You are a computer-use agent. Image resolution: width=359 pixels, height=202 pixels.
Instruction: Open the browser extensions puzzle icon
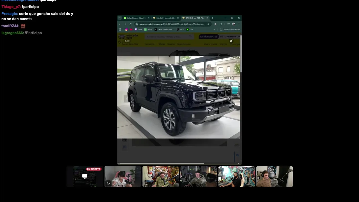tap(221, 24)
